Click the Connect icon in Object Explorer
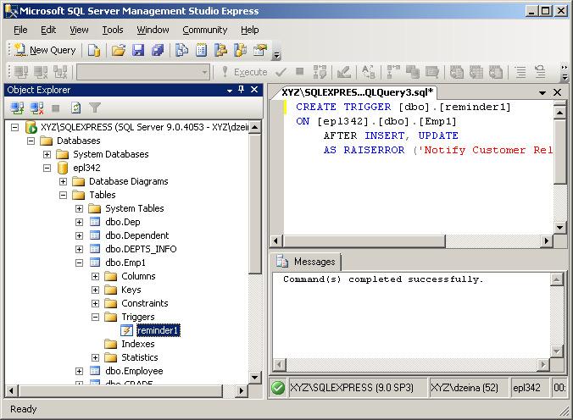 pyautogui.click(x=17, y=108)
